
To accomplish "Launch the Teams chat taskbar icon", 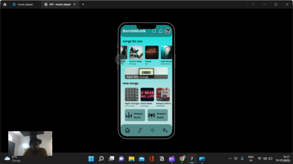I will pos(121,159).
